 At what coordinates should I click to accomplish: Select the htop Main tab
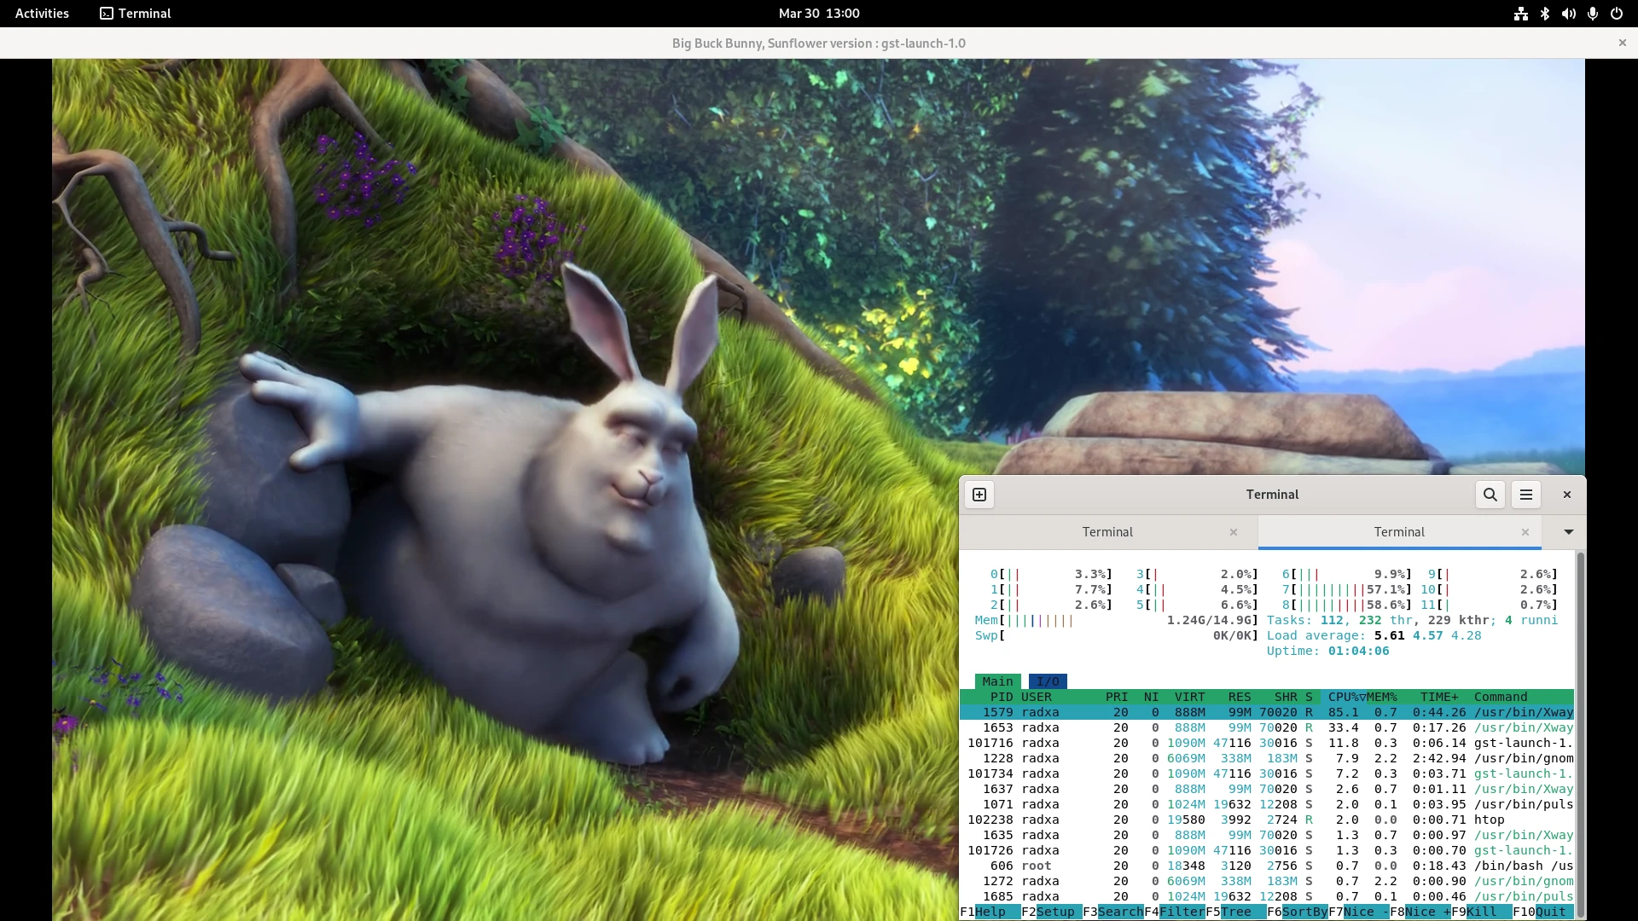[x=997, y=681]
